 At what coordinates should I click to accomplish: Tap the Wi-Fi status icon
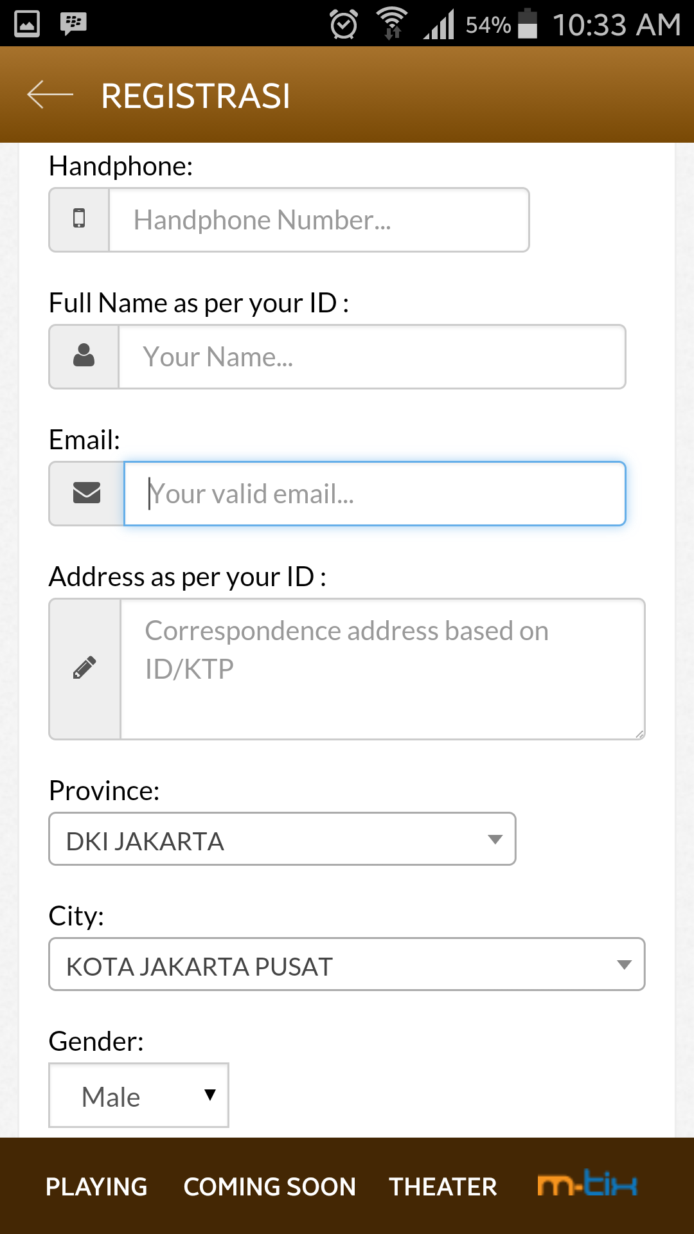(392, 24)
